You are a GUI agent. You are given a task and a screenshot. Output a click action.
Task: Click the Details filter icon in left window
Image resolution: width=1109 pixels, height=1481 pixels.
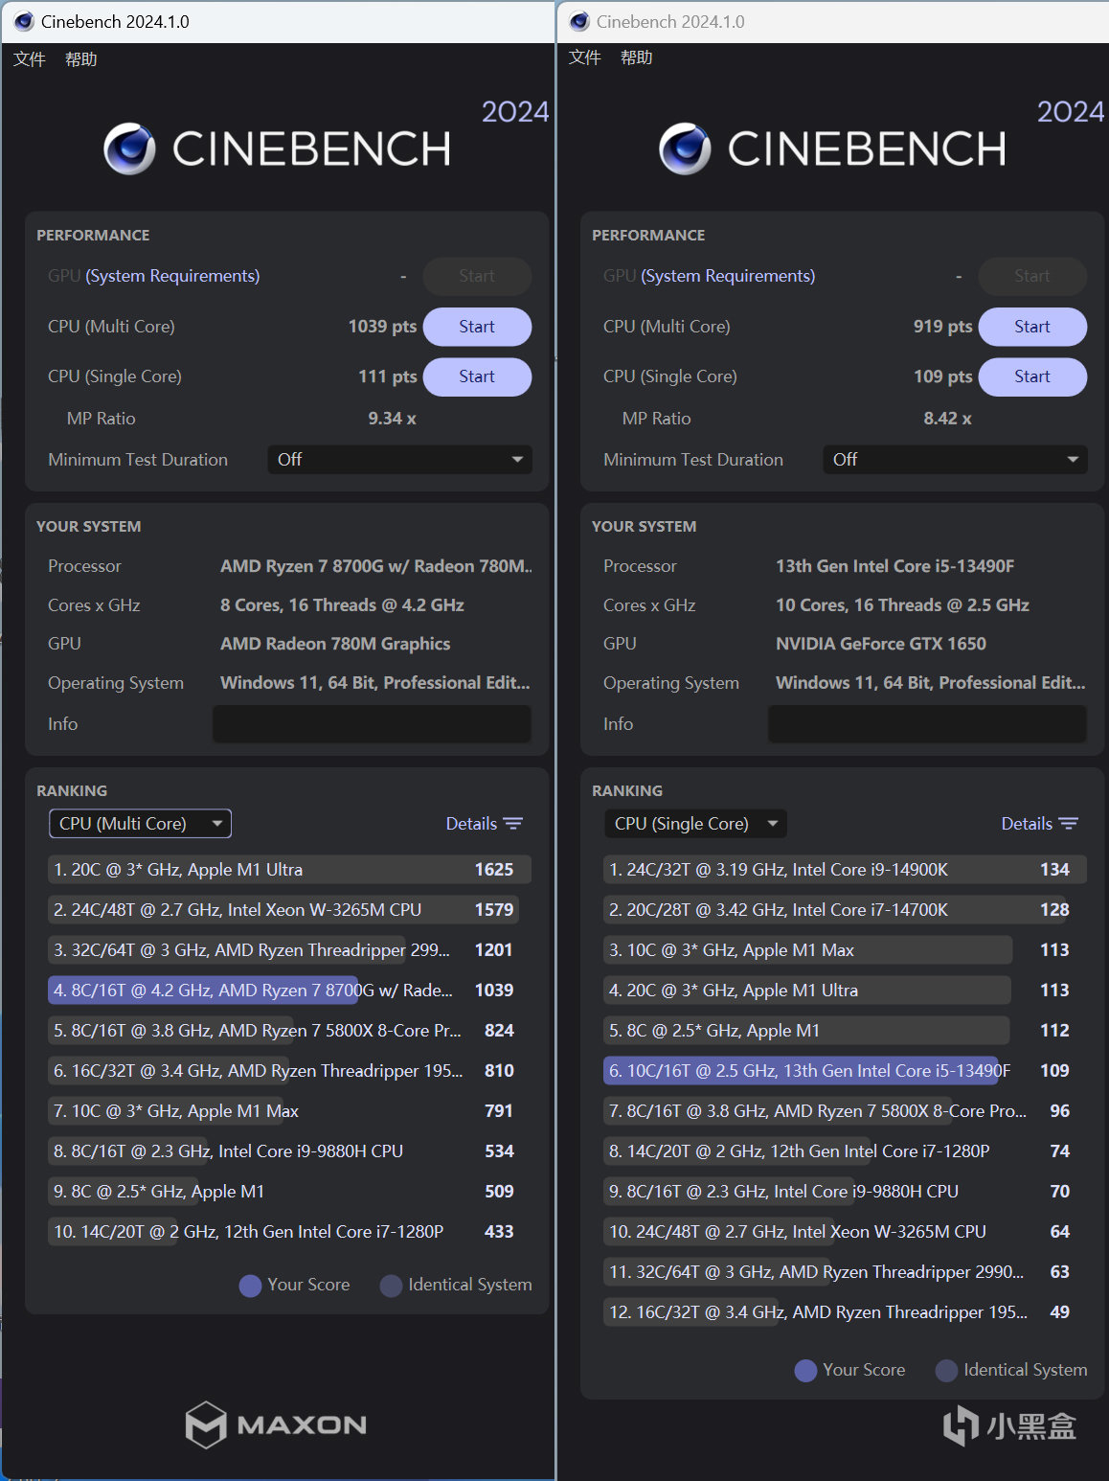pyautogui.click(x=513, y=824)
